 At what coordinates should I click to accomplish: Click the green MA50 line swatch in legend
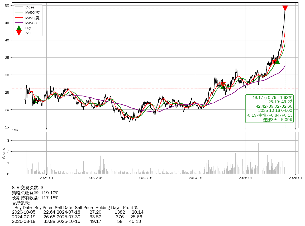click(x=19, y=12)
